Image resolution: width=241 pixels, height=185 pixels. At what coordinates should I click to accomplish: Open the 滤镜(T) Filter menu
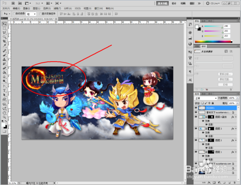click(x=57, y=8)
